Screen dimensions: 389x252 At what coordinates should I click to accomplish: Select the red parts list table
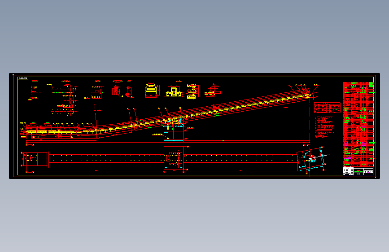358,124
